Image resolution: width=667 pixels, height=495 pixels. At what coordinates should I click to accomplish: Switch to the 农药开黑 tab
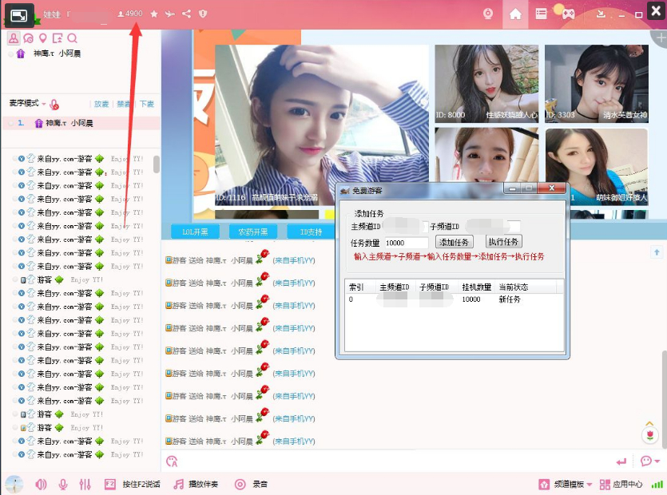tap(253, 232)
